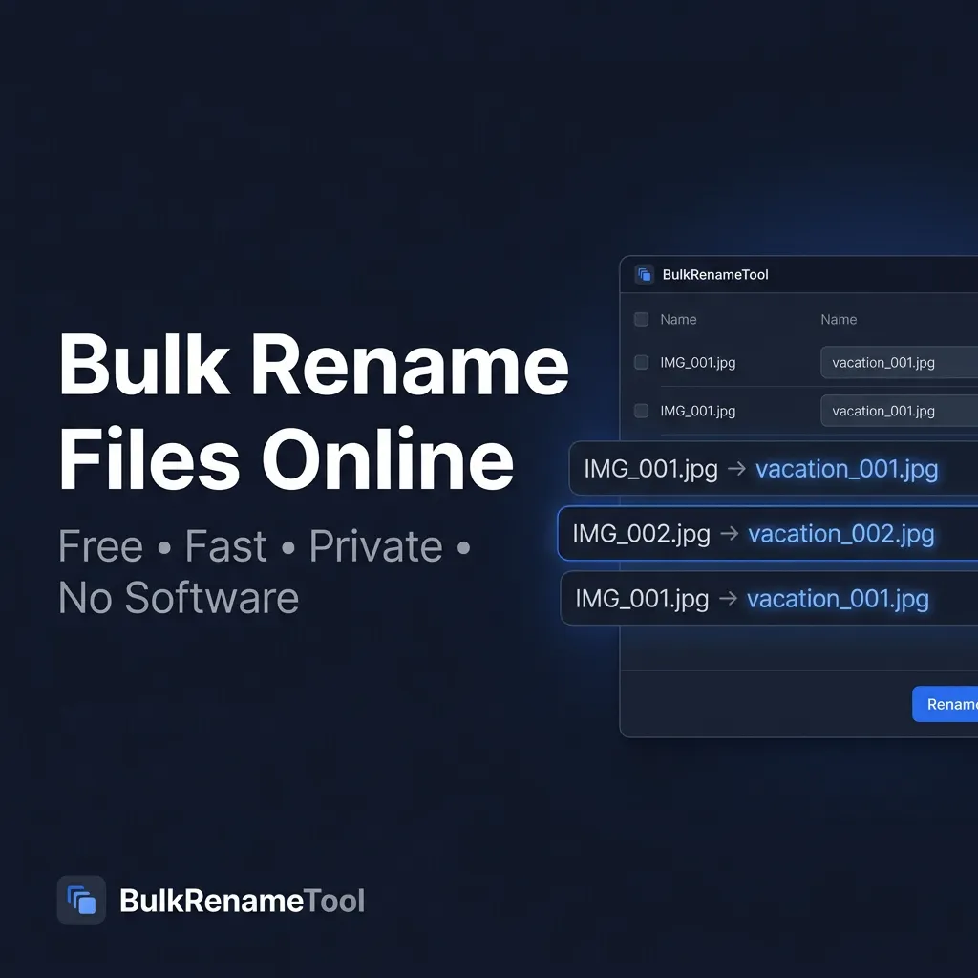
Task: Click the BulkRenameTool title in the window header
Action: (x=715, y=274)
